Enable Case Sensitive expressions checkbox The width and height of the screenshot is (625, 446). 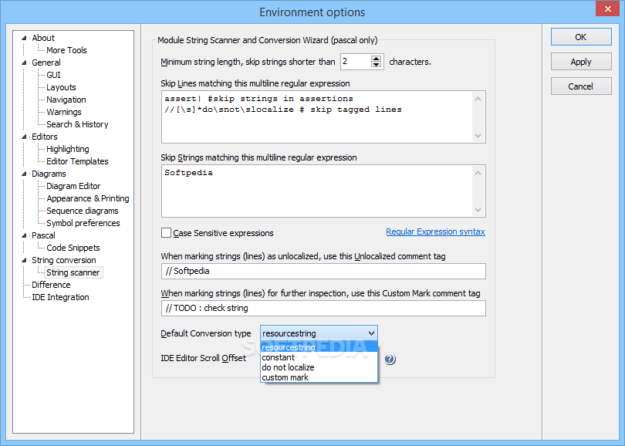click(x=166, y=233)
